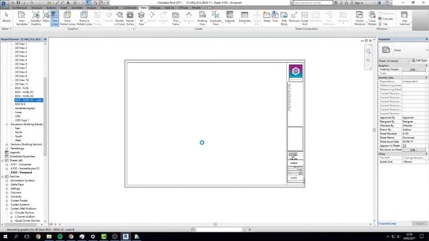Open Visibility/Graphics settings
The image size is (429, 241).
point(36,18)
